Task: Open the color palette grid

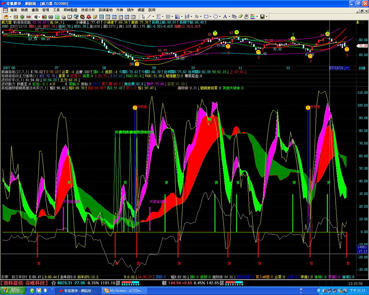Action: point(253,17)
